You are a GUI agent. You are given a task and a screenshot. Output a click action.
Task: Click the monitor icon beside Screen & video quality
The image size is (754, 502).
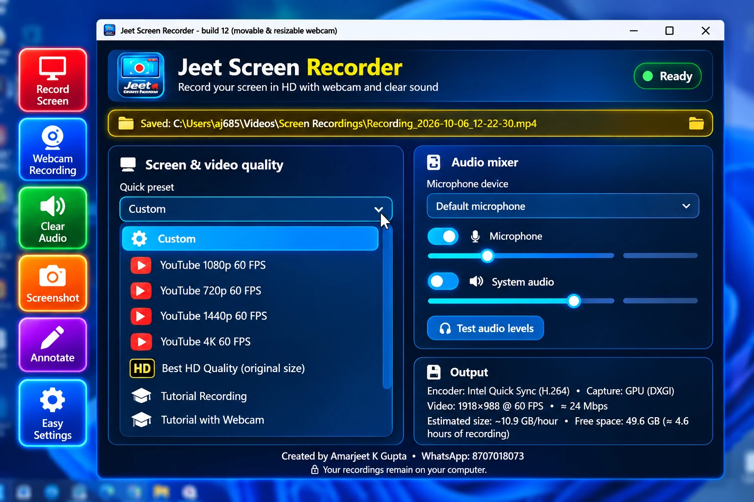pyautogui.click(x=128, y=165)
